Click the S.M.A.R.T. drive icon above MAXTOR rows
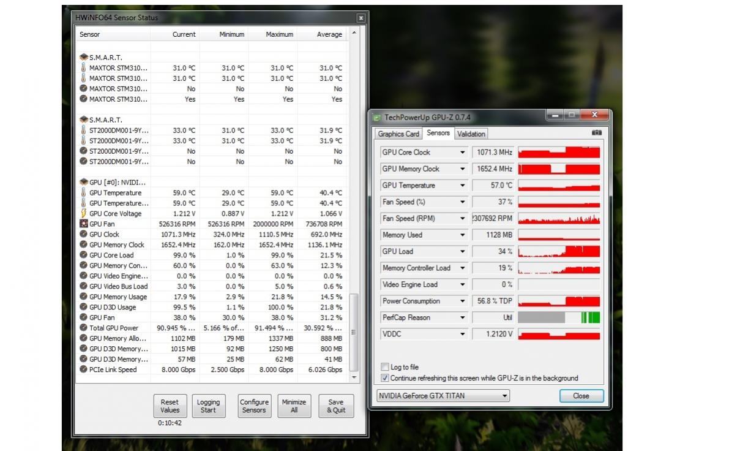Screen dimensions: 751x451 click(x=84, y=57)
